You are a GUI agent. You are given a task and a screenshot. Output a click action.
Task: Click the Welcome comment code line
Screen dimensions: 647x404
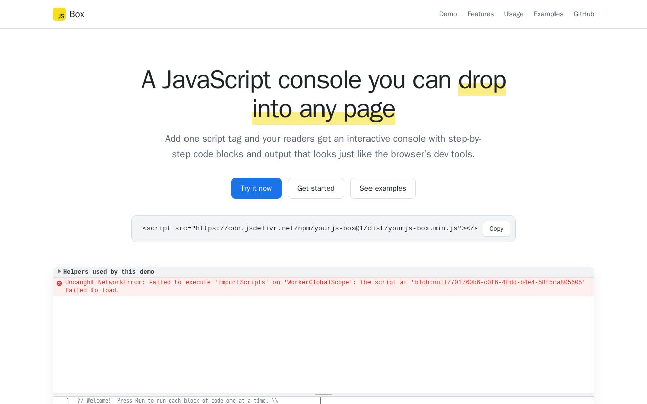(178, 401)
